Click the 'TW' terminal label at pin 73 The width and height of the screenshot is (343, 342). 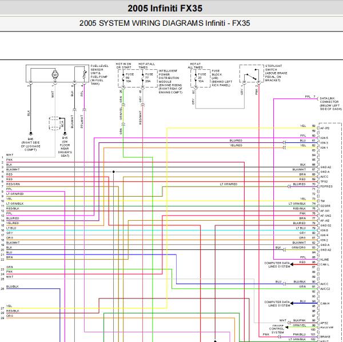(322, 201)
